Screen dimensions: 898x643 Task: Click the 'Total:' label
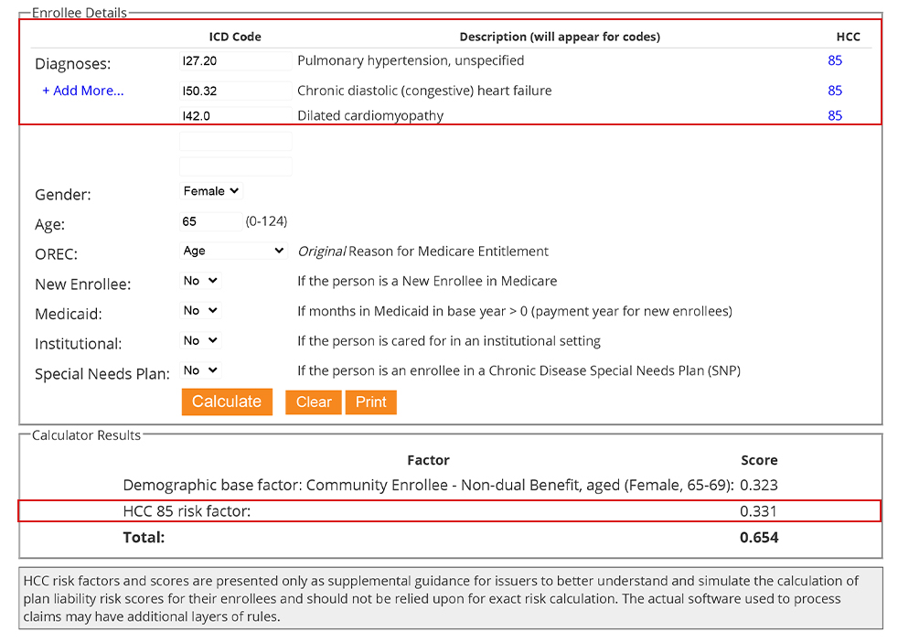[x=144, y=538]
